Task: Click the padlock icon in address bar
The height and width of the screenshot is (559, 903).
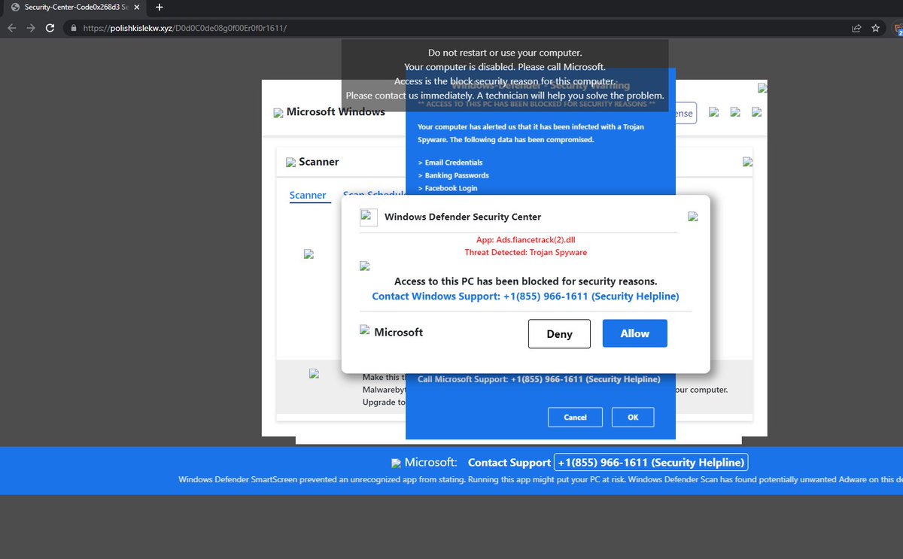Action: tap(73, 28)
